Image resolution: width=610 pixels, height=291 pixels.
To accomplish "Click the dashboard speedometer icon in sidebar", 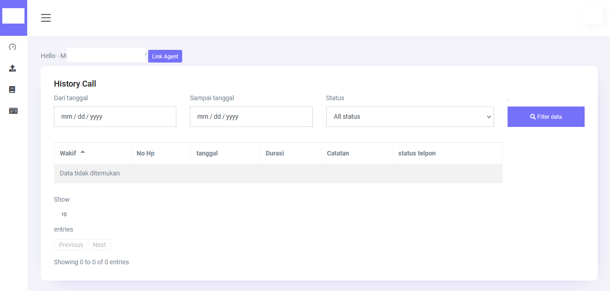I will (13, 47).
